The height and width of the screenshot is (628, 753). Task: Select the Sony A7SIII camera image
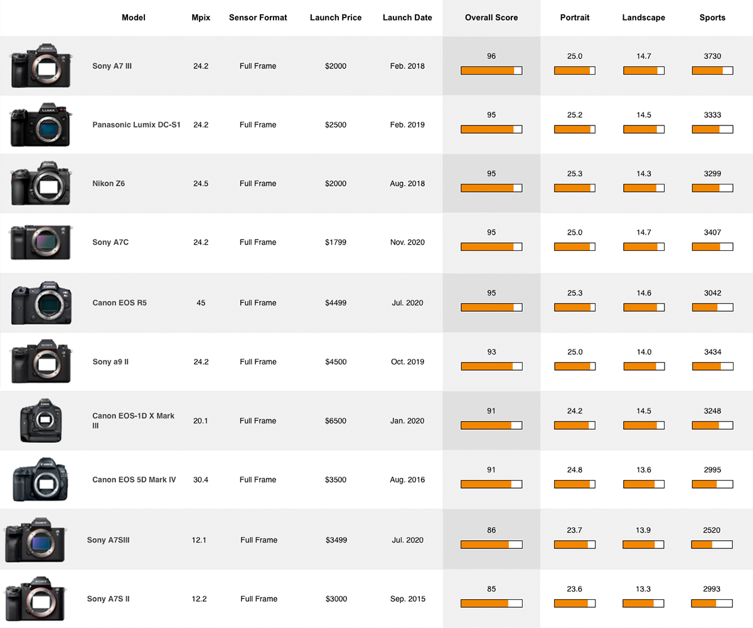point(36,540)
